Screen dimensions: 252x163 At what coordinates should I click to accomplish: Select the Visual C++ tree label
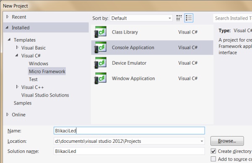pyautogui.click(x=32, y=87)
